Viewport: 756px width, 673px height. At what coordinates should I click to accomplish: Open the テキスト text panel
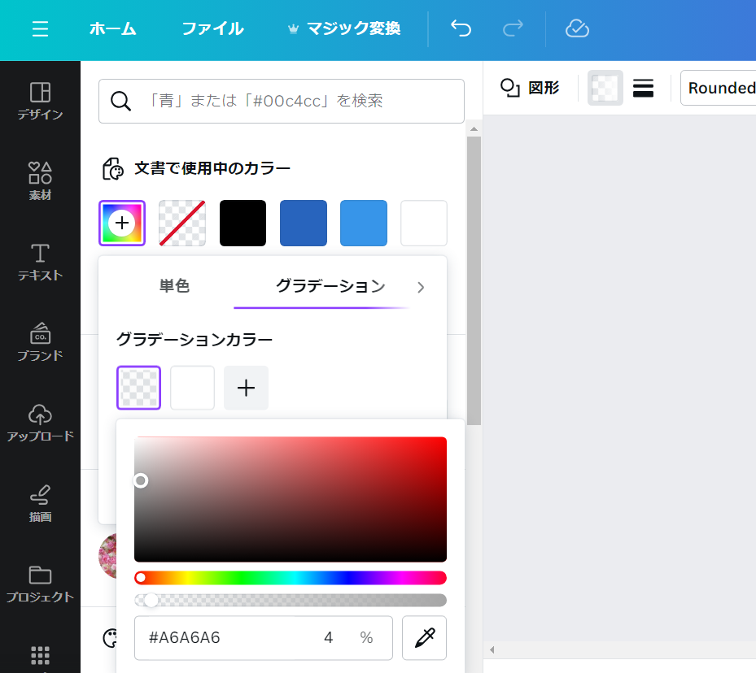click(40, 261)
